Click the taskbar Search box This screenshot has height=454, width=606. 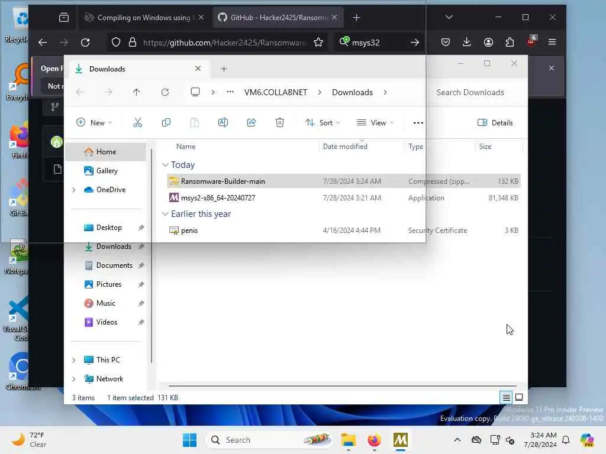pos(269,440)
